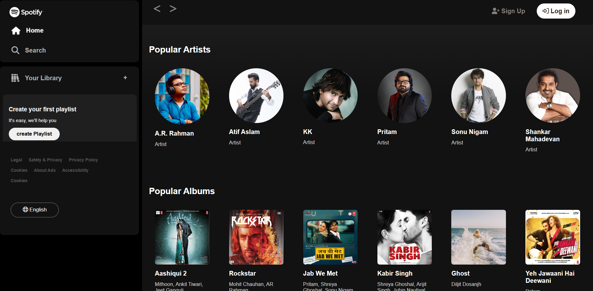Viewport: 593px width, 291px height.
Task: Click the Search magnifier icon
Action: pyautogui.click(x=15, y=50)
